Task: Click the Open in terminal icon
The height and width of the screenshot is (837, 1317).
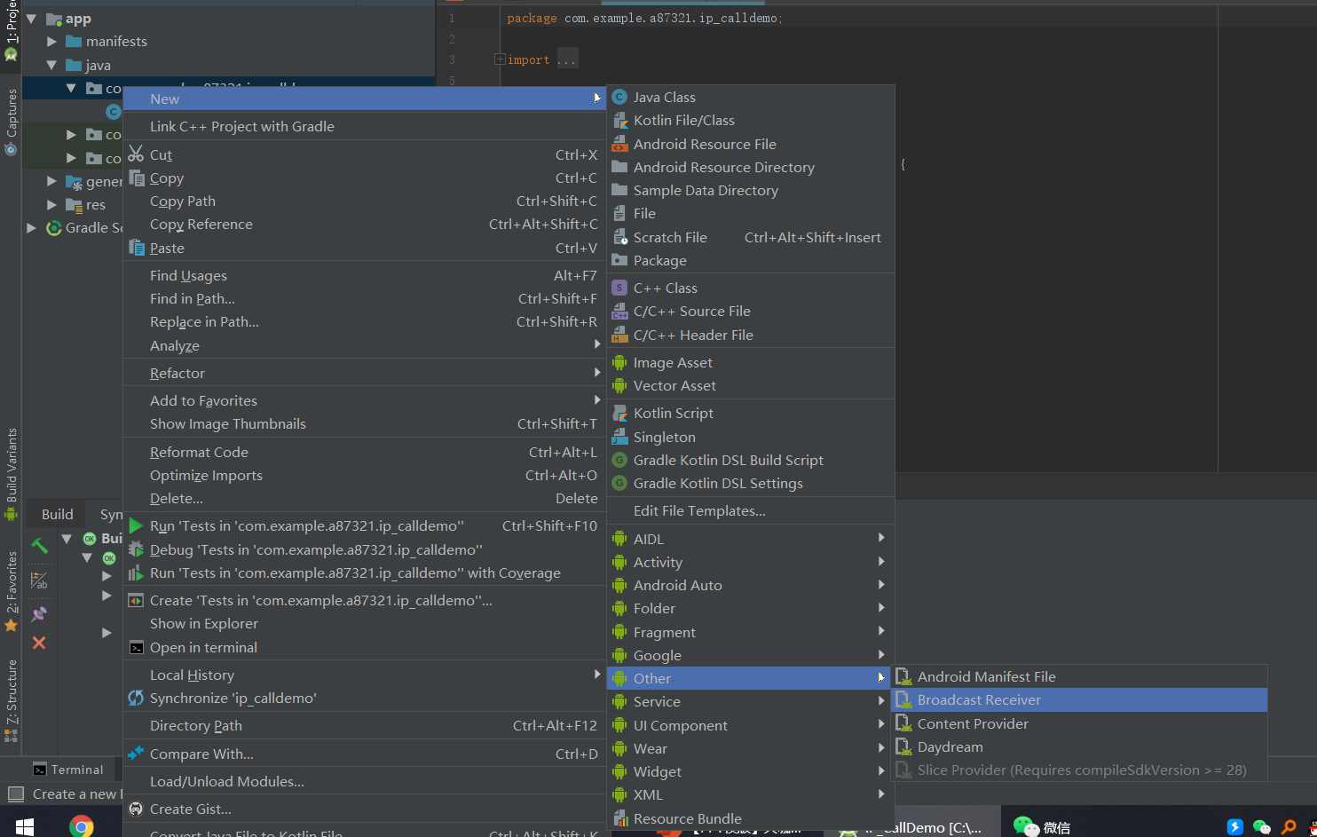Action: click(x=136, y=647)
